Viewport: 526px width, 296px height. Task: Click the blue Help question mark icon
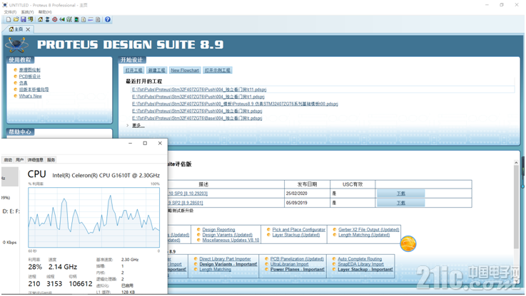108,19
